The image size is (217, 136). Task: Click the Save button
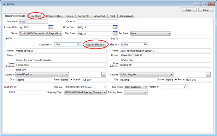189,10
